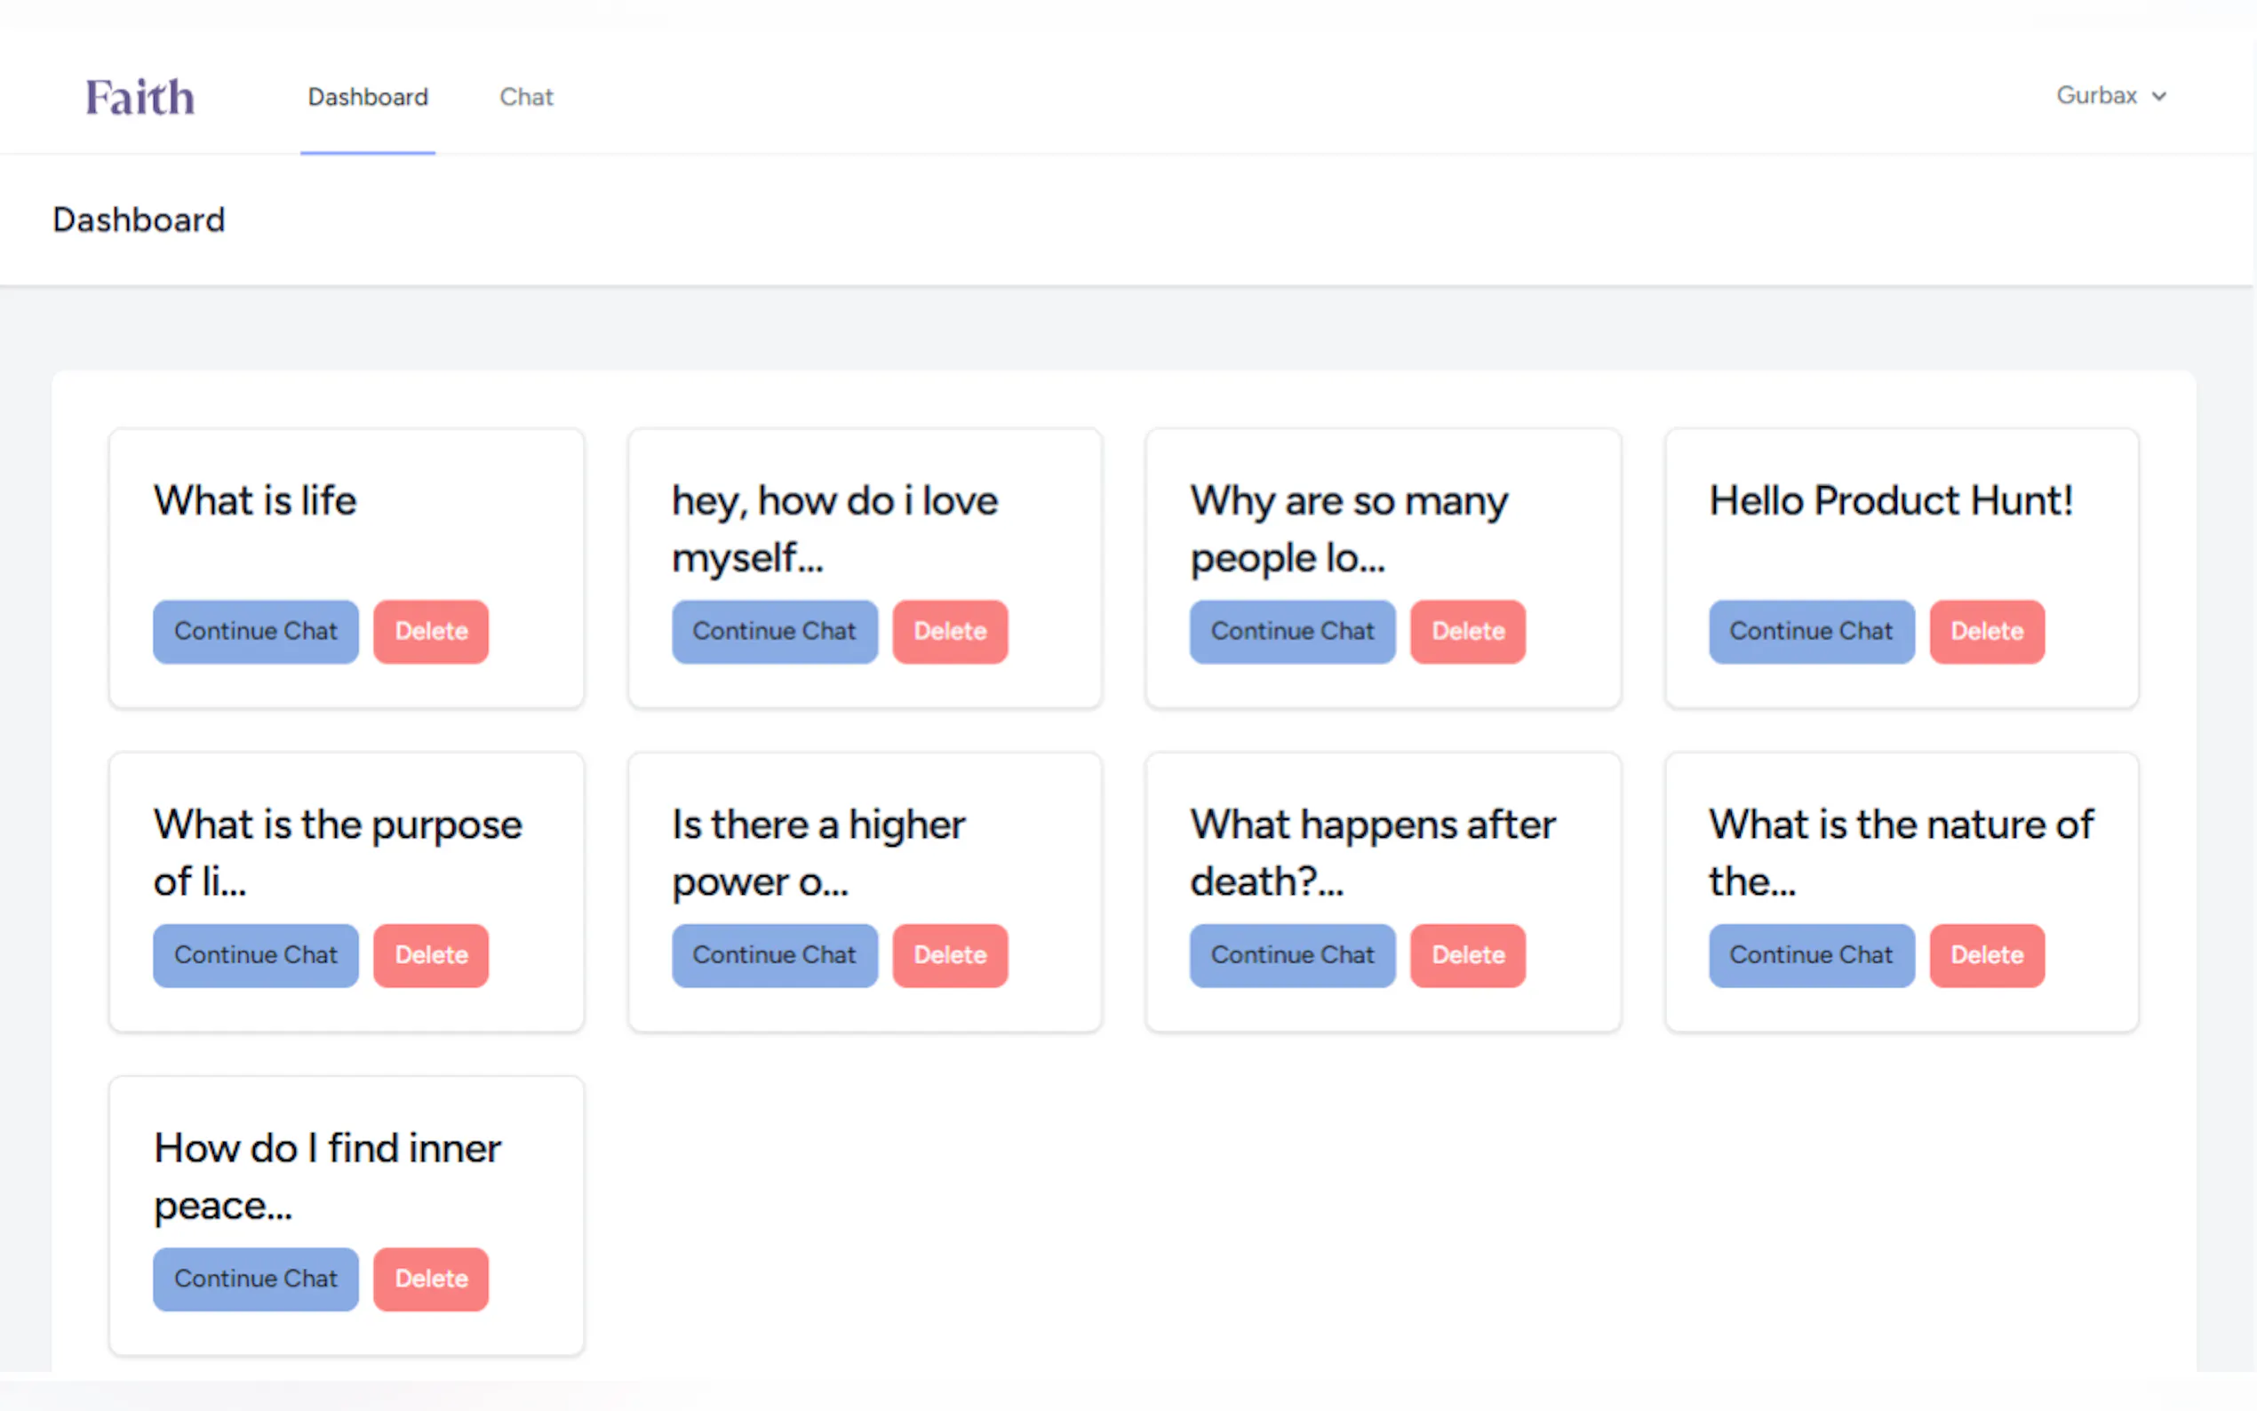Delete 'Is there a higher power' chat
The width and height of the screenshot is (2257, 1411).
(x=949, y=955)
